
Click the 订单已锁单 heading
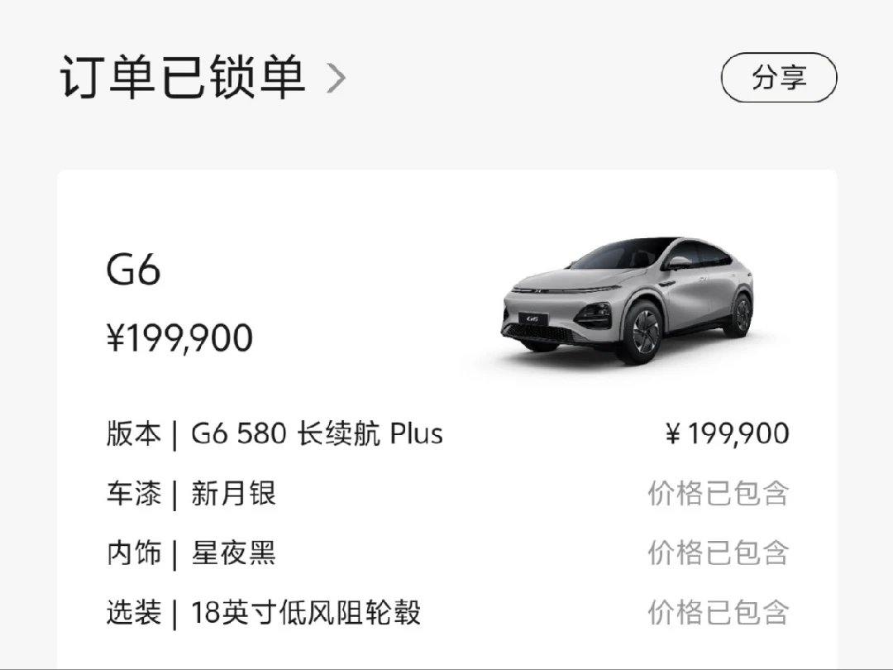(x=182, y=77)
